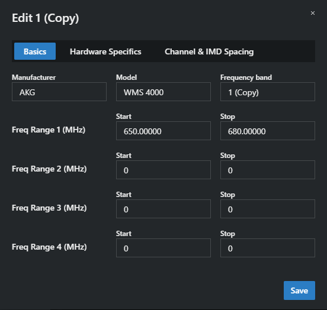Screen dimensions: 327x310
Task: Click the Model label text
Action: [x=126, y=77]
